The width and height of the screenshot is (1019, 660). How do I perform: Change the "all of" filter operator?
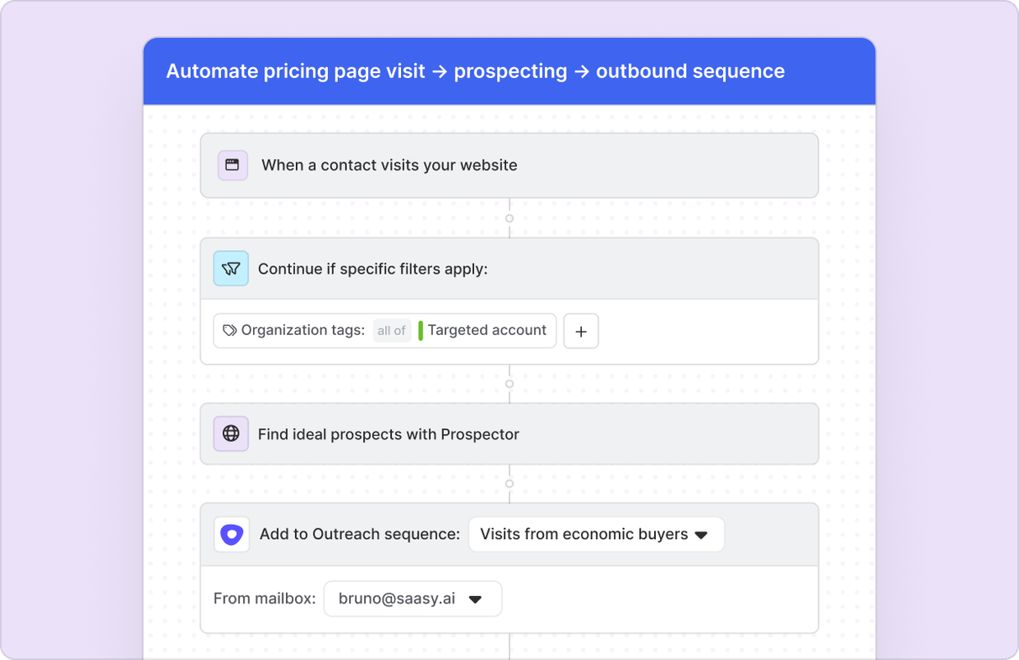click(392, 331)
